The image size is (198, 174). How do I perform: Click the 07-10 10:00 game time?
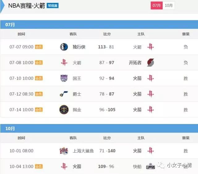pyautogui.click(x=21, y=78)
